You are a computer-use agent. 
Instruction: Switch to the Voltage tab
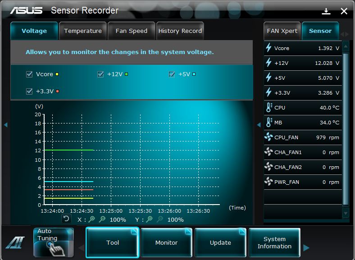pyautogui.click(x=34, y=31)
